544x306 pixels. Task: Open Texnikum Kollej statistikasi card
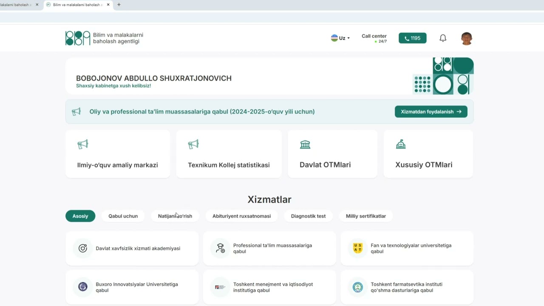point(229,154)
